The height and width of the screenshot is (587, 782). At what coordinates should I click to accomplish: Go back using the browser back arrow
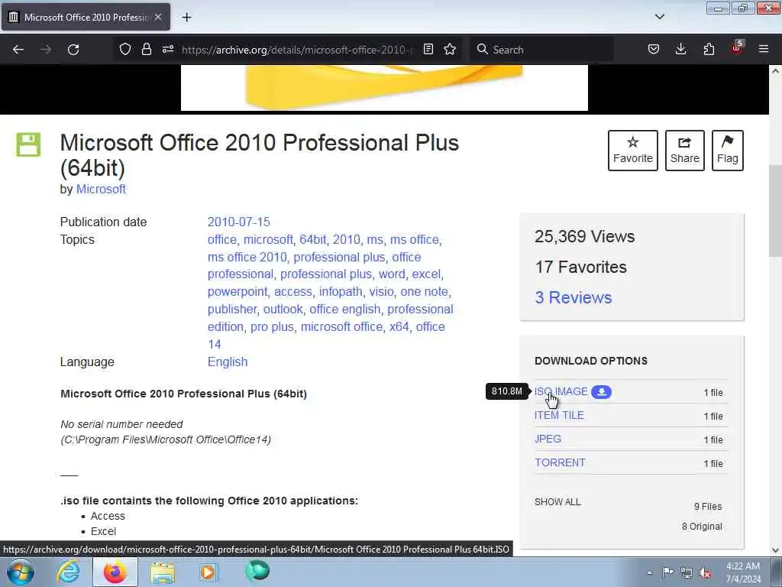tap(18, 50)
